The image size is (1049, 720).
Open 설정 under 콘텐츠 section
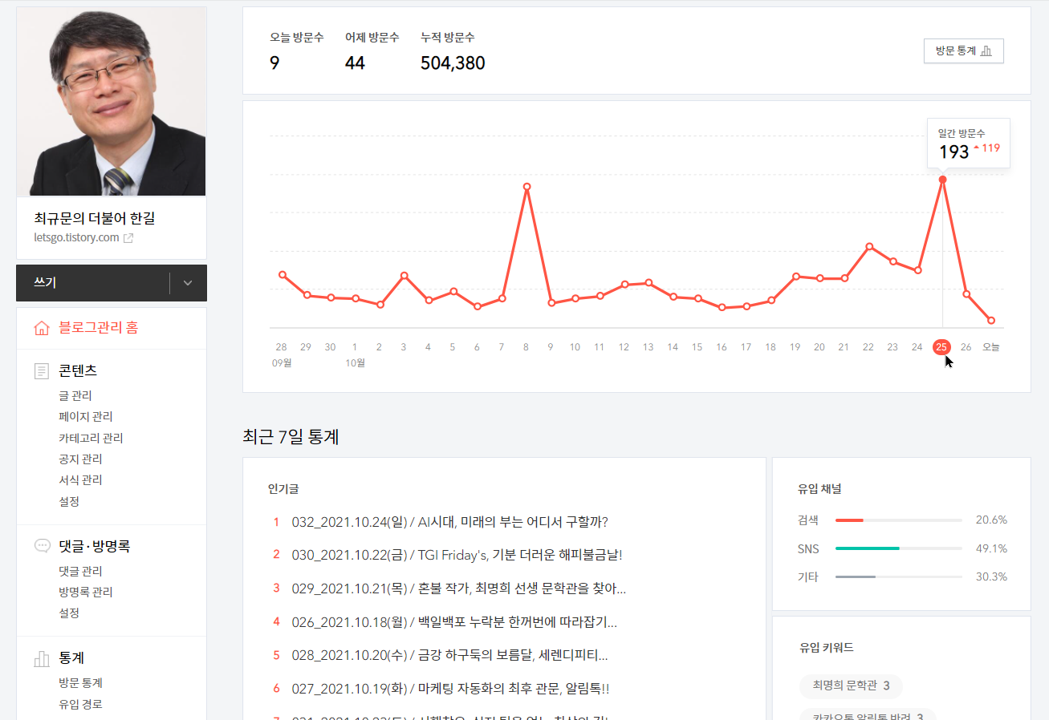point(69,502)
